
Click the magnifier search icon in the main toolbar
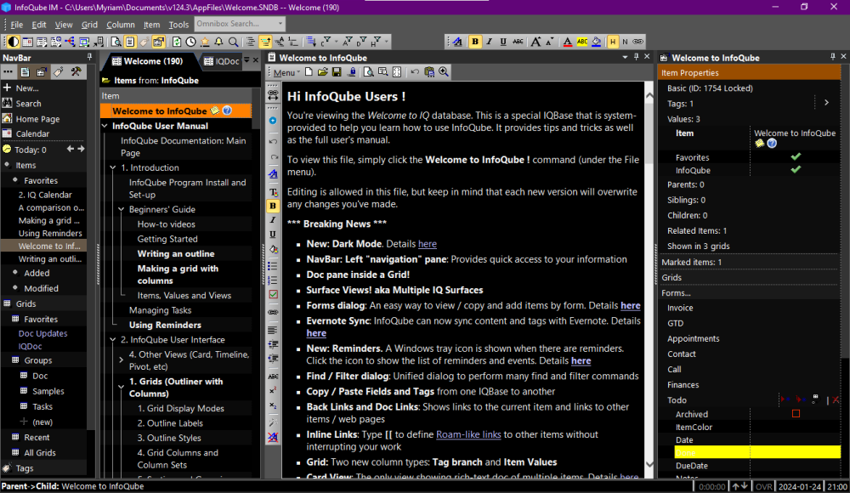click(x=233, y=42)
